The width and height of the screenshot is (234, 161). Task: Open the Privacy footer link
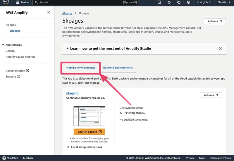pyautogui.click(x=190, y=158)
